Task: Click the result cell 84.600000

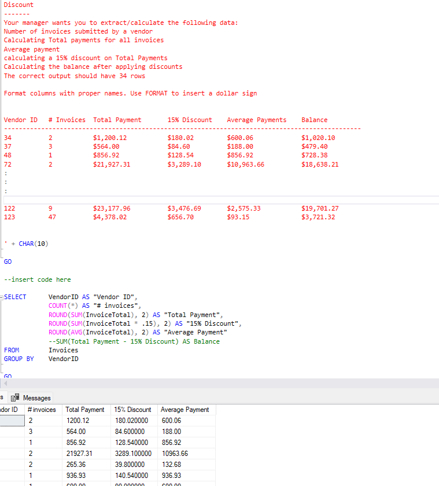Action: (134, 432)
